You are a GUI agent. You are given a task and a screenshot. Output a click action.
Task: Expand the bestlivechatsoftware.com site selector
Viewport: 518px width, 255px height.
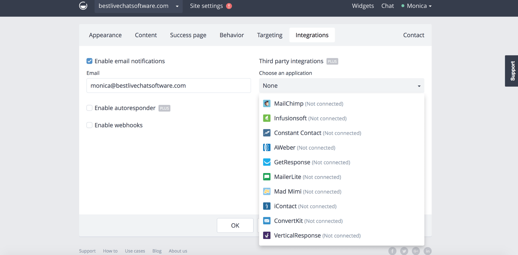tap(139, 6)
